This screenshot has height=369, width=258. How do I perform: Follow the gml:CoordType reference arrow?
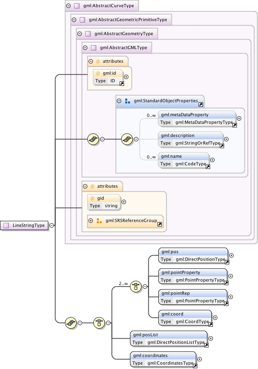pyautogui.click(x=211, y=324)
